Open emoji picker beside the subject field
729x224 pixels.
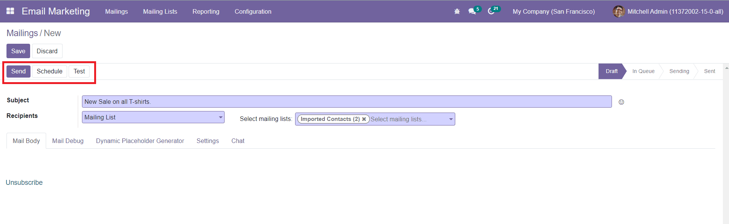pos(621,102)
